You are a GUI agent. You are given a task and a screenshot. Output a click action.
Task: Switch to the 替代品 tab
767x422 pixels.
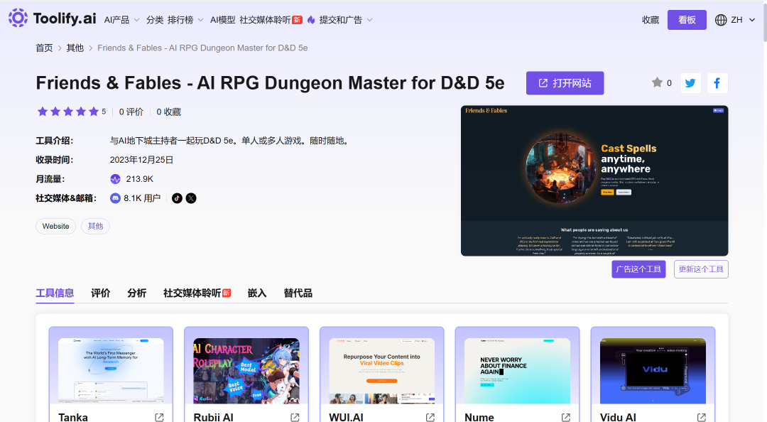pos(298,293)
